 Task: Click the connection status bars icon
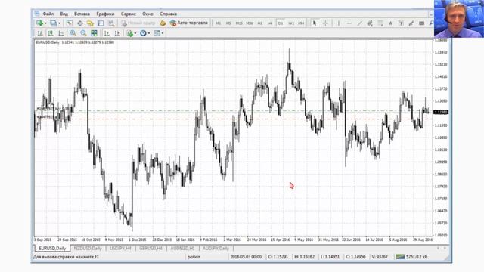click(x=400, y=257)
